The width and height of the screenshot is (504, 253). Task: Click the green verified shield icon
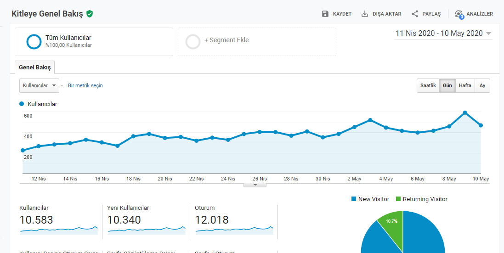[x=90, y=14]
